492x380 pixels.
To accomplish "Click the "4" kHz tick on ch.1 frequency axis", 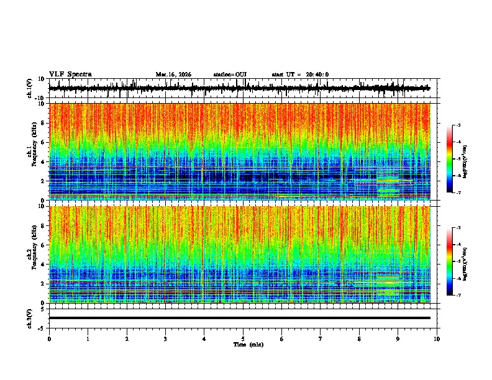I will click(x=43, y=162).
